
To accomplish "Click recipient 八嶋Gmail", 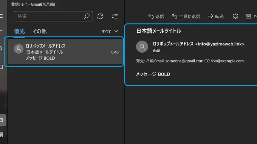I will tap(155, 61).
